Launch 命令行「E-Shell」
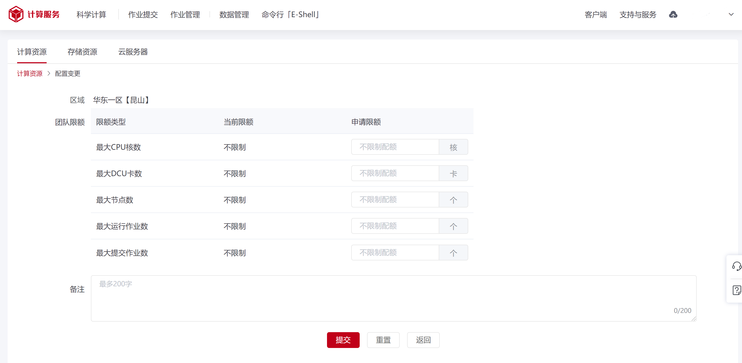742x363 pixels. click(290, 14)
